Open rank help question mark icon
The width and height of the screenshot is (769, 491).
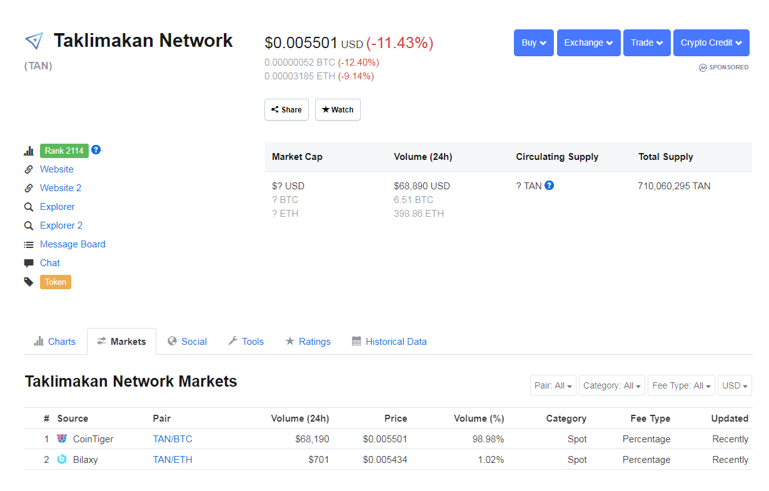pos(96,150)
